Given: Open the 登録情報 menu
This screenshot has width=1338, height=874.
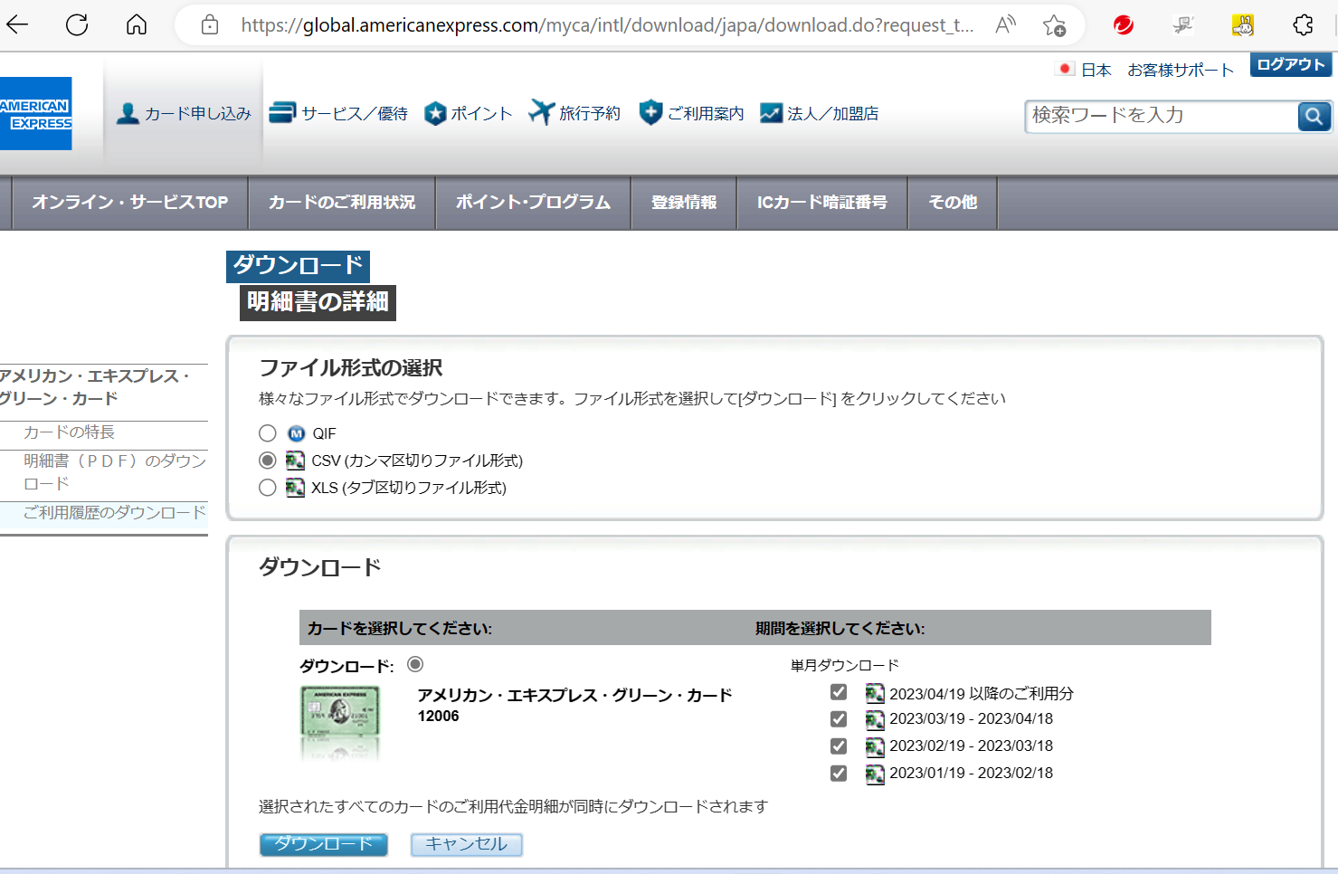Looking at the screenshot, I should (x=684, y=203).
